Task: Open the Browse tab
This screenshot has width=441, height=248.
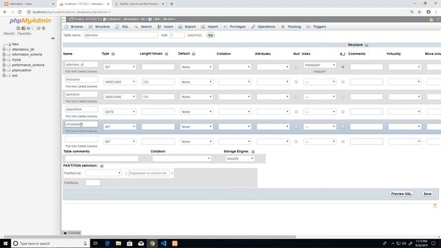Action: pos(74,27)
